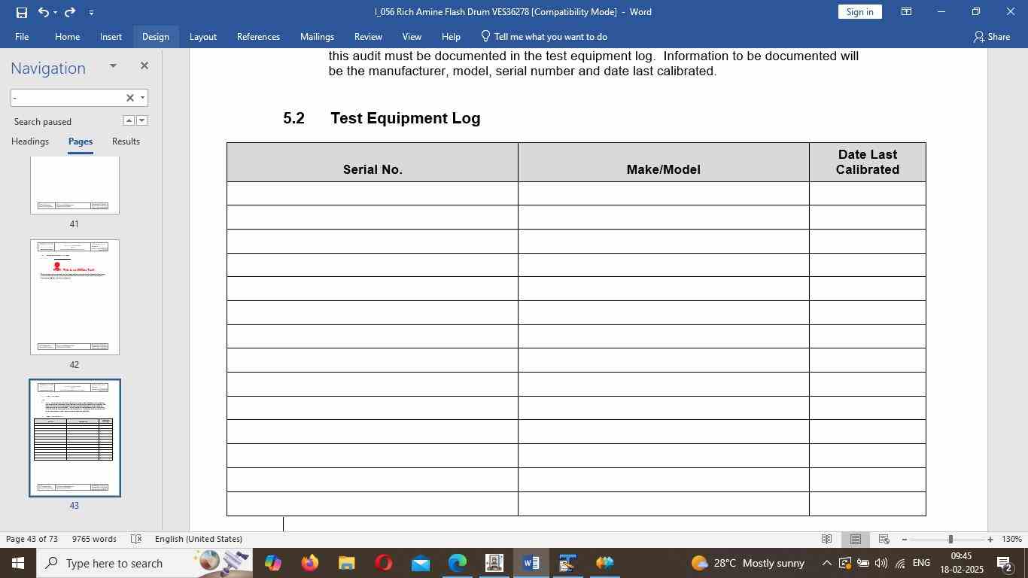
Task: Show the Results navigation tab
Action: [126, 141]
